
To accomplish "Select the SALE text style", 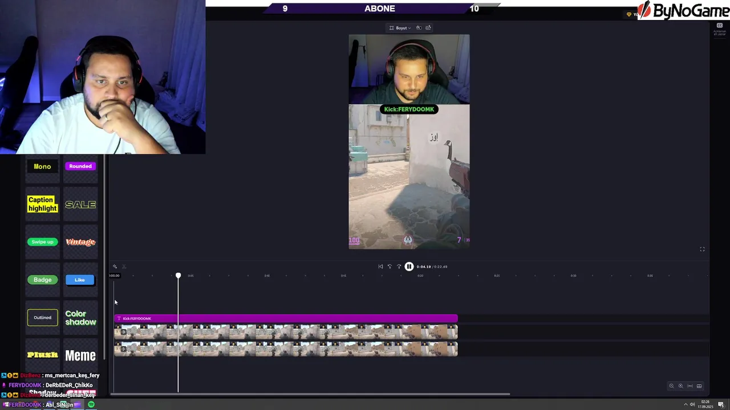I will (x=80, y=204).
